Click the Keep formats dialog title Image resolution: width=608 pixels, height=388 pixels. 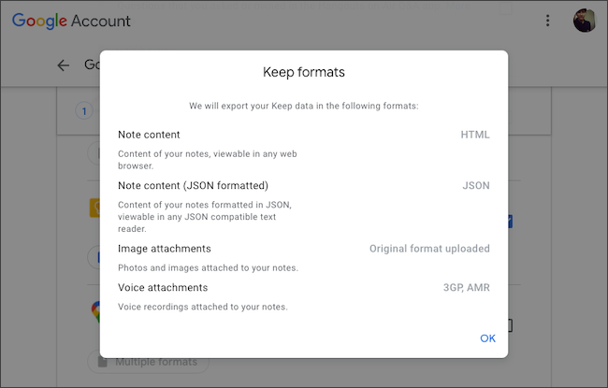[x=304, y=71]
